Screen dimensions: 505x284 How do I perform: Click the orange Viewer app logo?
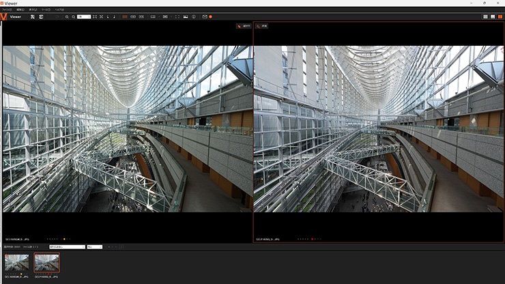tap(3, 17)
